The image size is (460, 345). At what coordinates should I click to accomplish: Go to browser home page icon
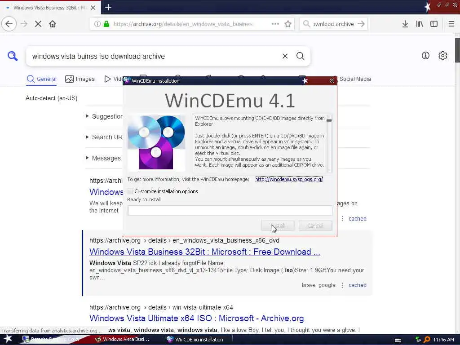[x=53, y=24]
